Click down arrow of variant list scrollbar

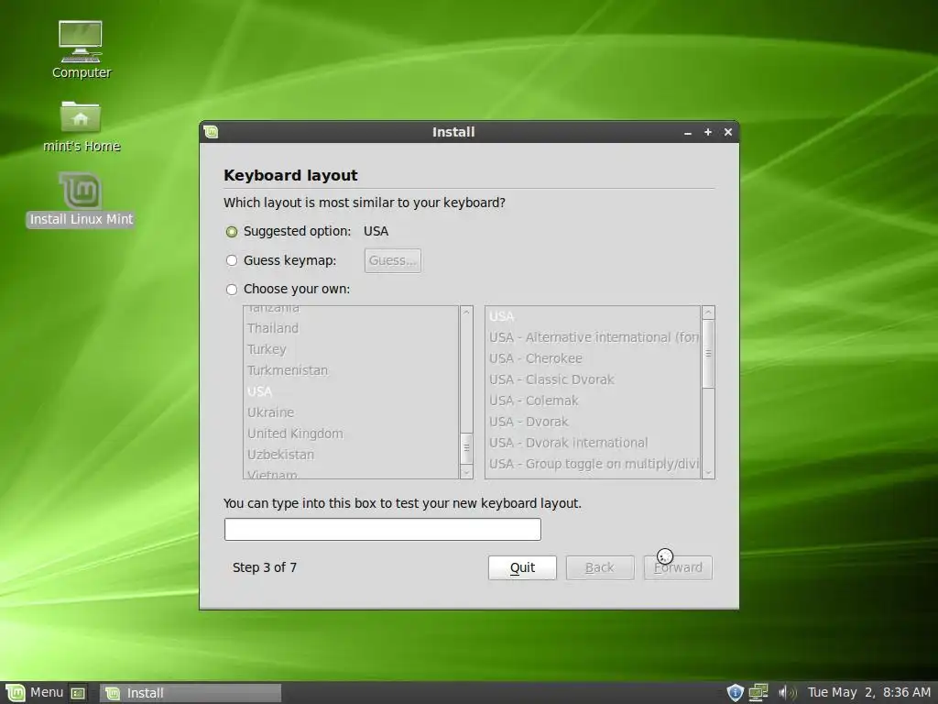point(708,472)
